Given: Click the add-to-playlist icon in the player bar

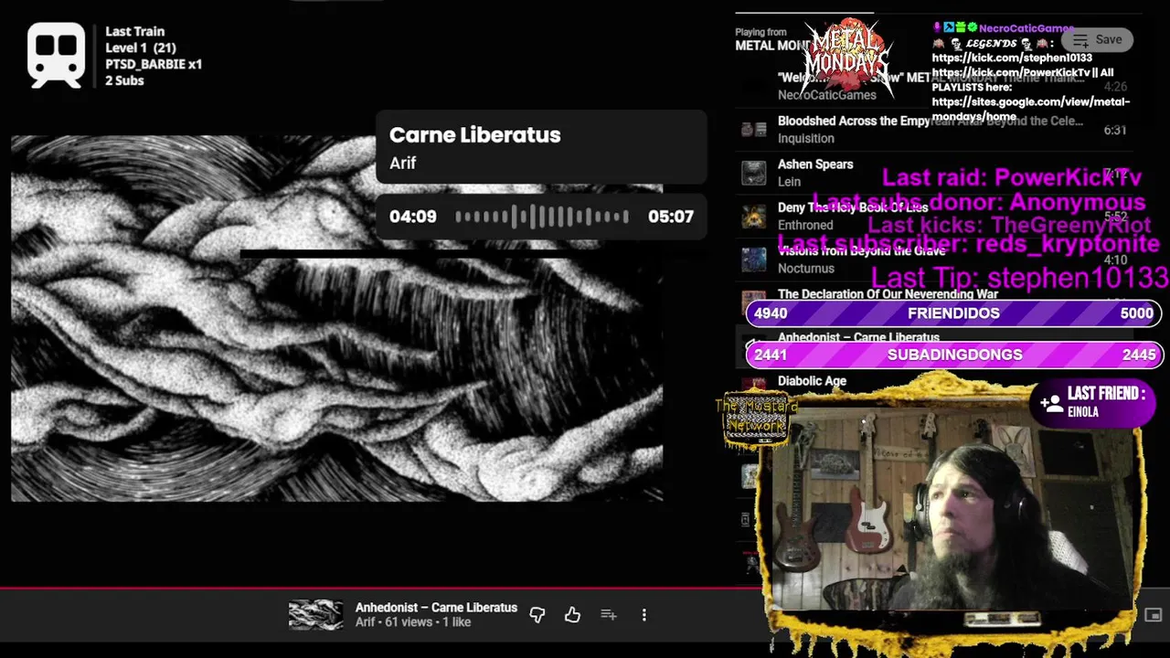Looking at the screenshot, I should point(609,615).
